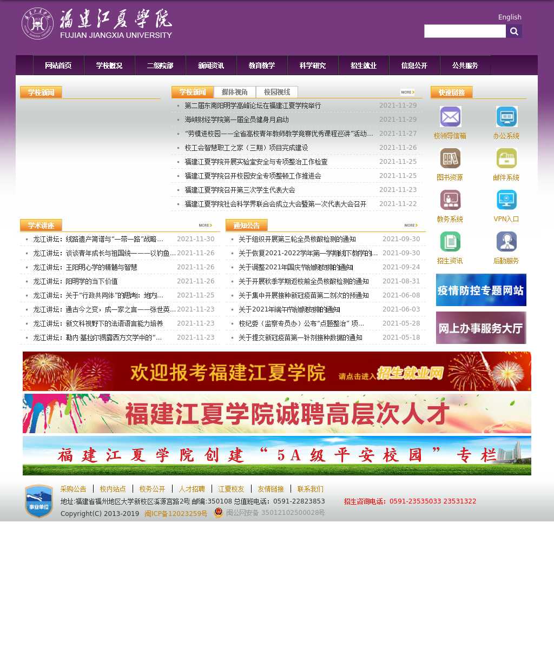
Task: Click the 诚聘高层次人才 recruitment banner
Action: point(277,413)
